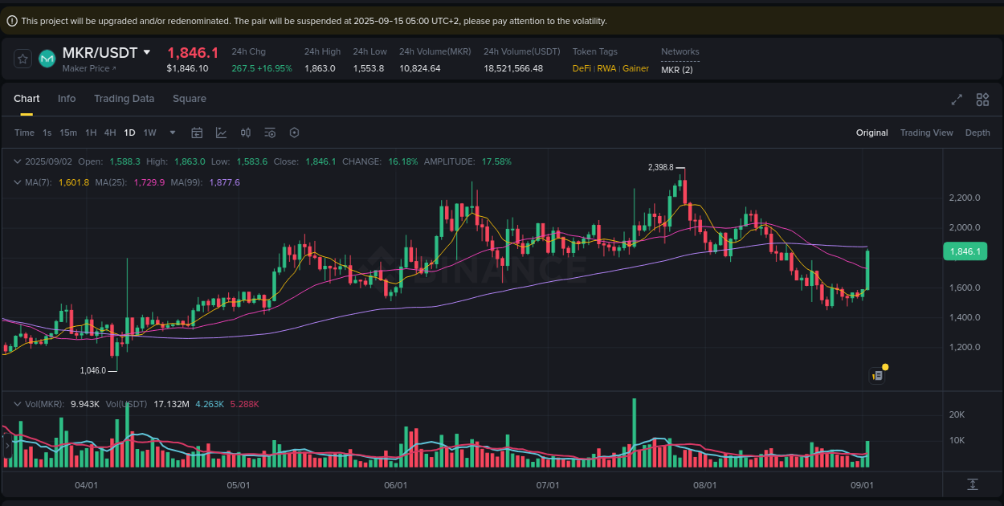Select the 15m timeframe

(x=67, y=132)
